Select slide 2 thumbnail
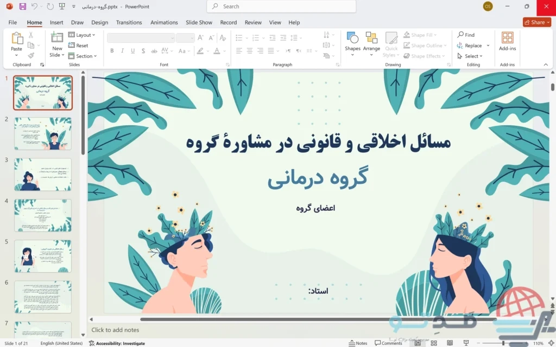 point(43,133)
